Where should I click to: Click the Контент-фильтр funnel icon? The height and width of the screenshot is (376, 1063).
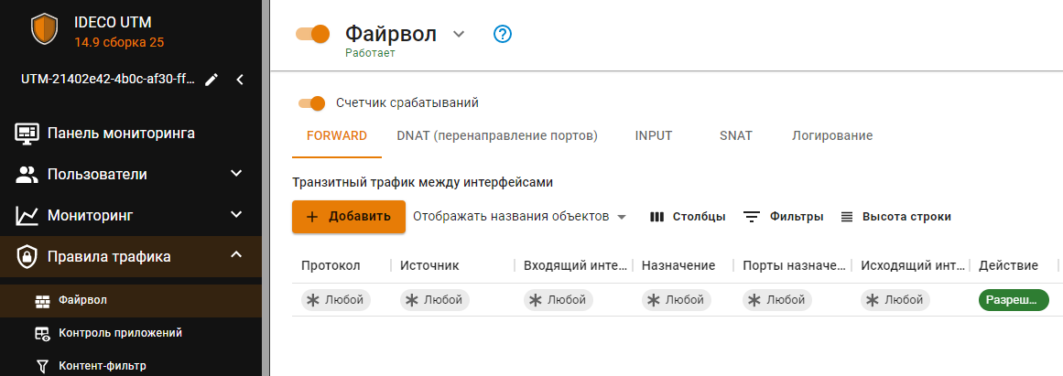42,366
